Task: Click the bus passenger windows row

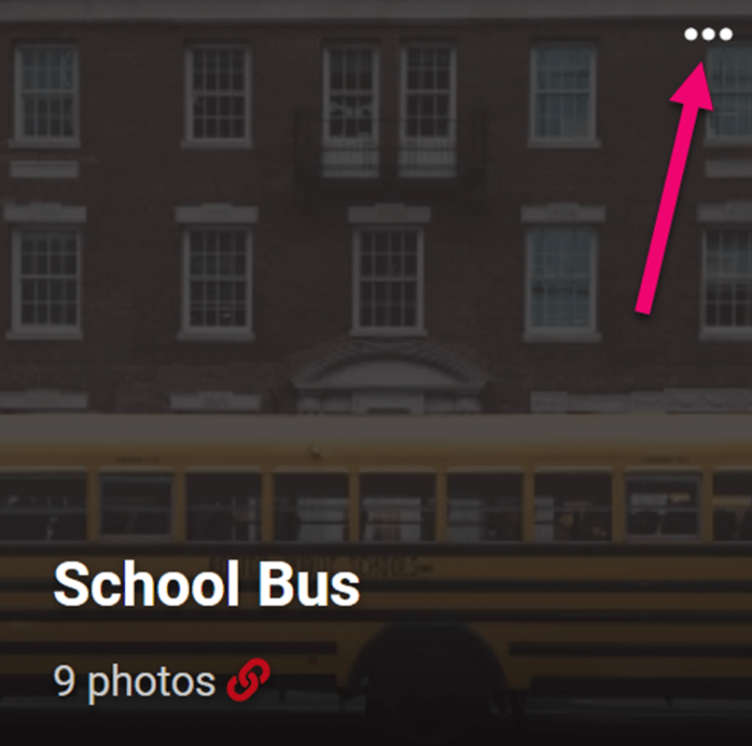Action: pos(376,505)
